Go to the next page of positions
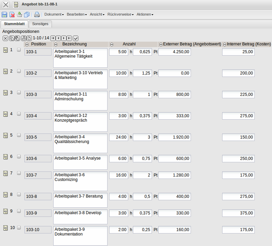The width and height of the screenshot is (272, 246). 64,38
